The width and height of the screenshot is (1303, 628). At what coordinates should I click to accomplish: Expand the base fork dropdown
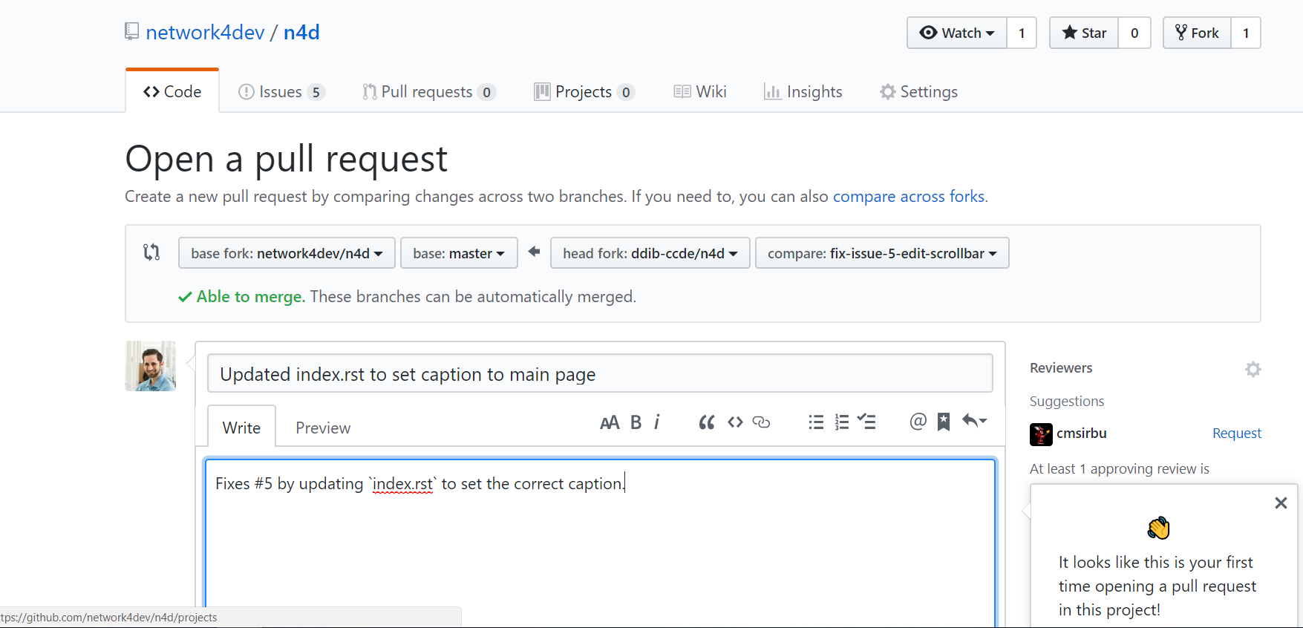tap(287, 253)
